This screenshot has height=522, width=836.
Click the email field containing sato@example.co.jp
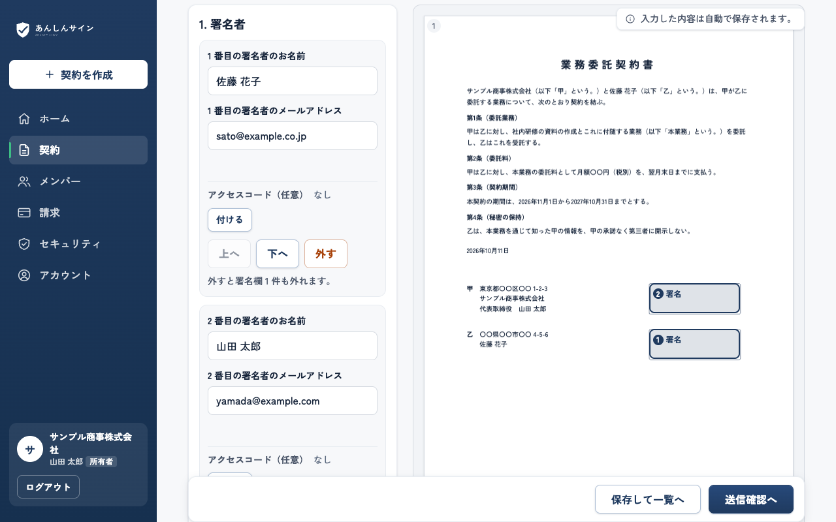pos(293,136)
